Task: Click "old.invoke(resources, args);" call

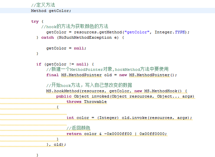Action: 157,118
